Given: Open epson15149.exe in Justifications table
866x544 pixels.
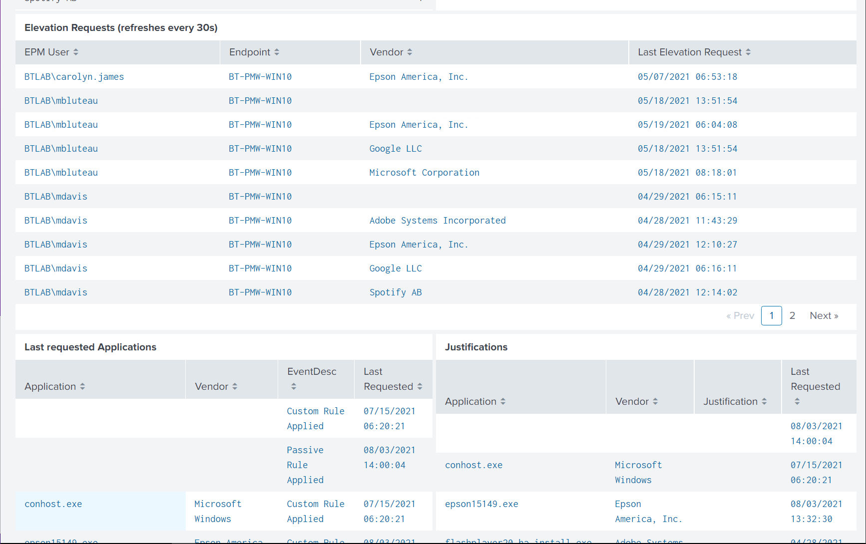Looking at the screenshot, I should click(481, 504).
